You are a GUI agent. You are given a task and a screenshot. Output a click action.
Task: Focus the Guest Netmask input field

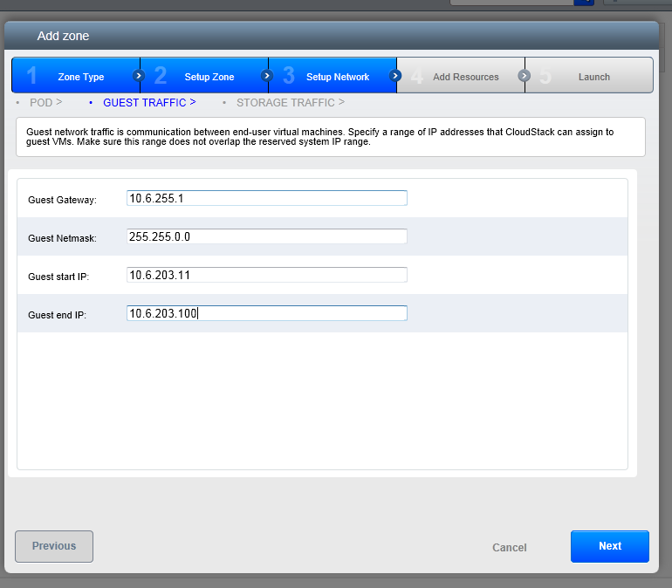(266, 236)
